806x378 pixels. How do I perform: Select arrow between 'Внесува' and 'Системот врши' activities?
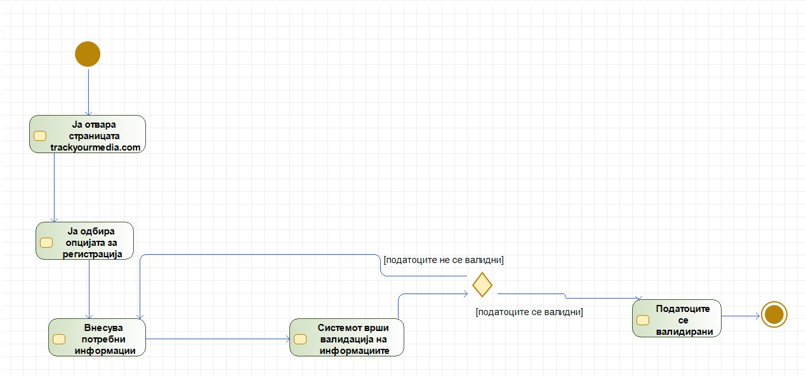click(217, 339)
